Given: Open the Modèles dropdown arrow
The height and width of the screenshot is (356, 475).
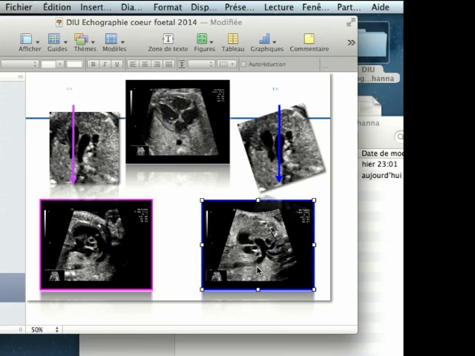Looking at the screenshot, I should pyautogui.click(x=122, y=42).
